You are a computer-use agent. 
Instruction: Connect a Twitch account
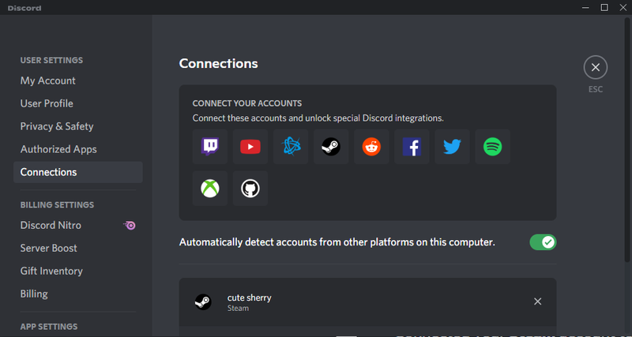[x=209, y=147]
